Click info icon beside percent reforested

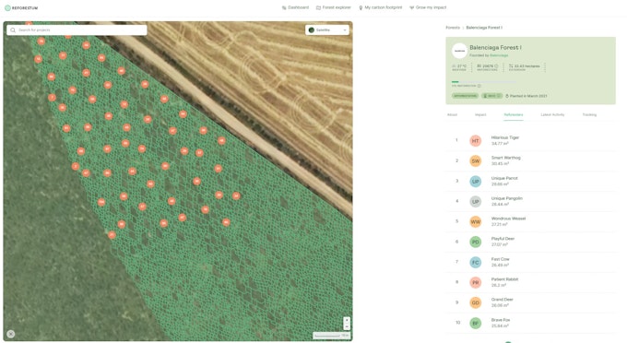[x=479, y=86]
